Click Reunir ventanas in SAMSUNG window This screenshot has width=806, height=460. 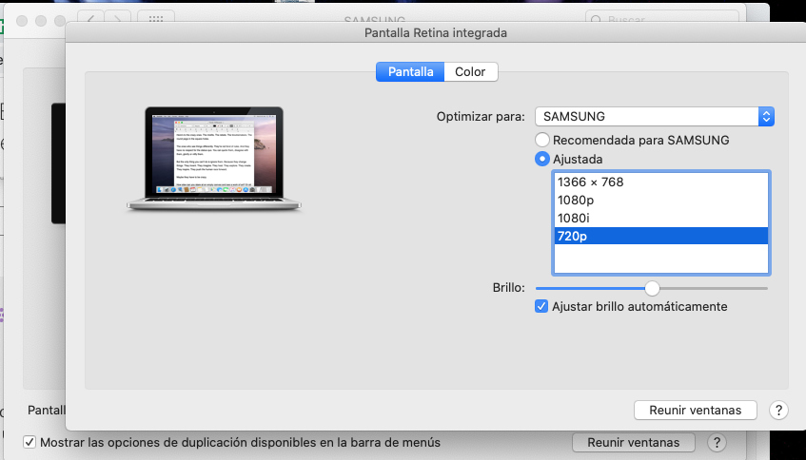pos(634,442)
